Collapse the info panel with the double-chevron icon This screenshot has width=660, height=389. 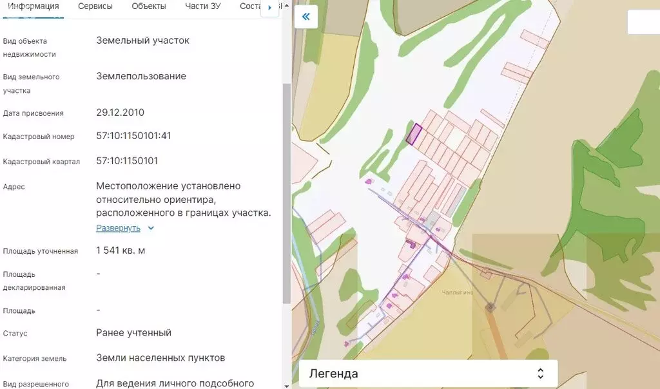point(306,17)
